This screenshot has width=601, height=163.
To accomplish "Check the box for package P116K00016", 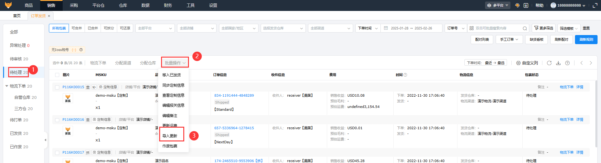I will click(x=57, y=120).
